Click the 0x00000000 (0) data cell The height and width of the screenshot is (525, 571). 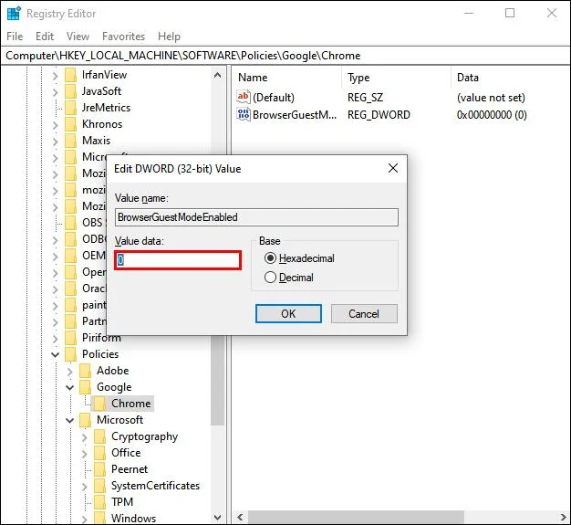pos(492,115)
